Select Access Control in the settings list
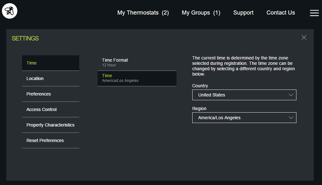This screenshot has width=322, height=185. pyautogui.click(x=51, y=109)
